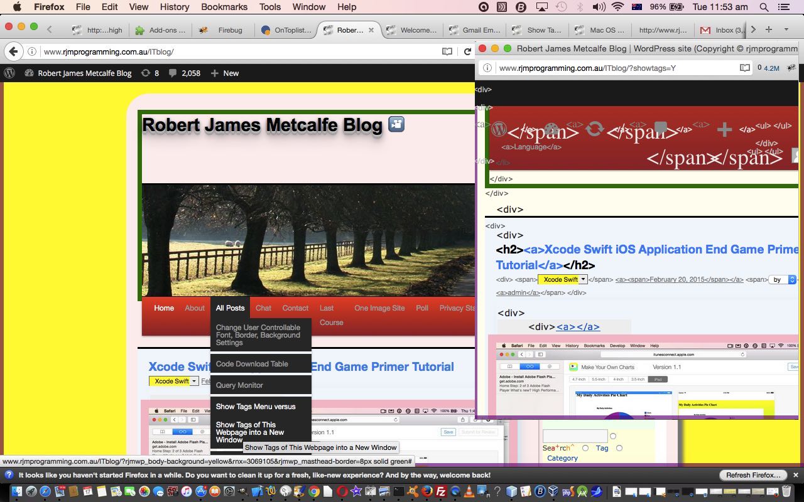Open Contact link in site navigation
The height and width of the screenshot is (502, 804).
pyautogui.click(x=295, y=308)
